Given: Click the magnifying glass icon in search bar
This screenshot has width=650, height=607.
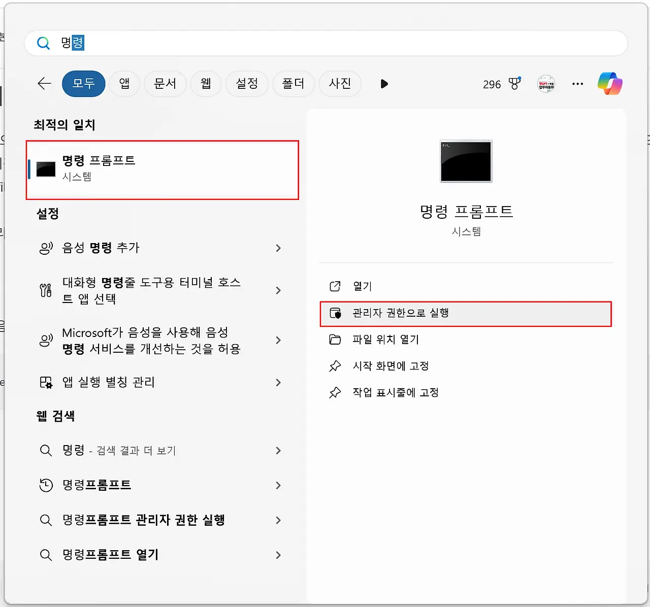Looking at the screenshot, I should coord(43,43).
